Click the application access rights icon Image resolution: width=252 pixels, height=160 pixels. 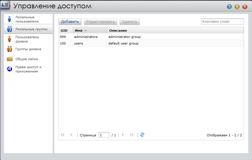coord(10,69)
